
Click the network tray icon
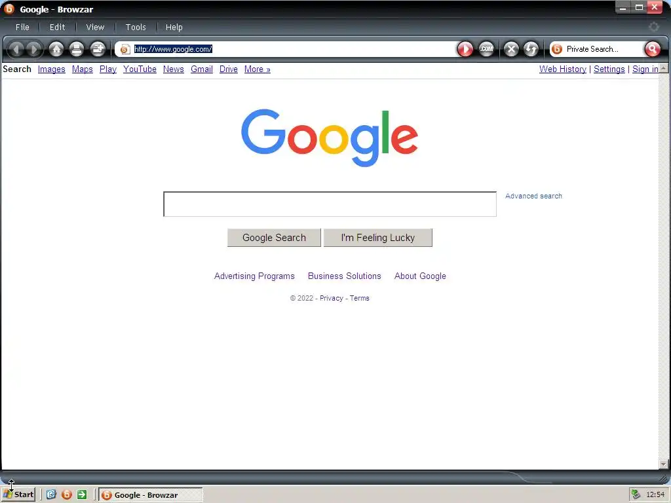click(x=636, y=495)
